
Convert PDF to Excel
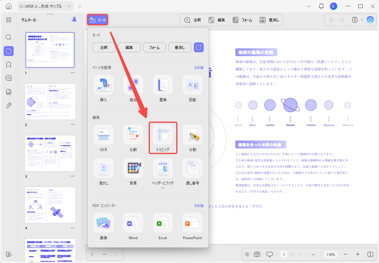(x=163, y=226)
